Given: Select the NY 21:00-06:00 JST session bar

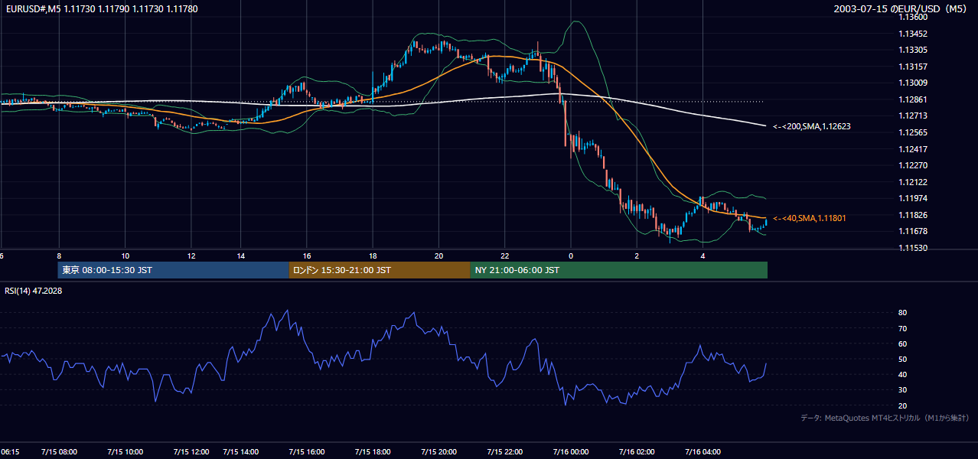Looking at the screenshot, I should [x=618, y=270].
